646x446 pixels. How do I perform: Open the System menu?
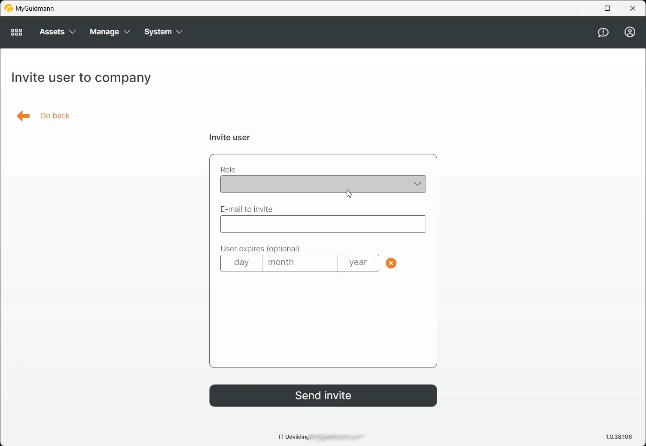tap(158, 32)
